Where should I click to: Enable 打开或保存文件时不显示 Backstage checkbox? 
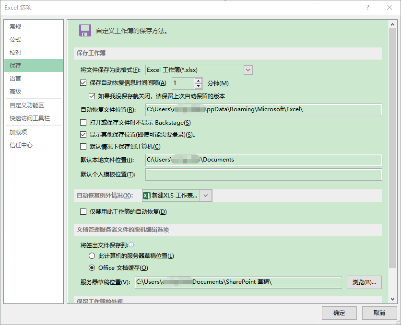pos(83,123)
